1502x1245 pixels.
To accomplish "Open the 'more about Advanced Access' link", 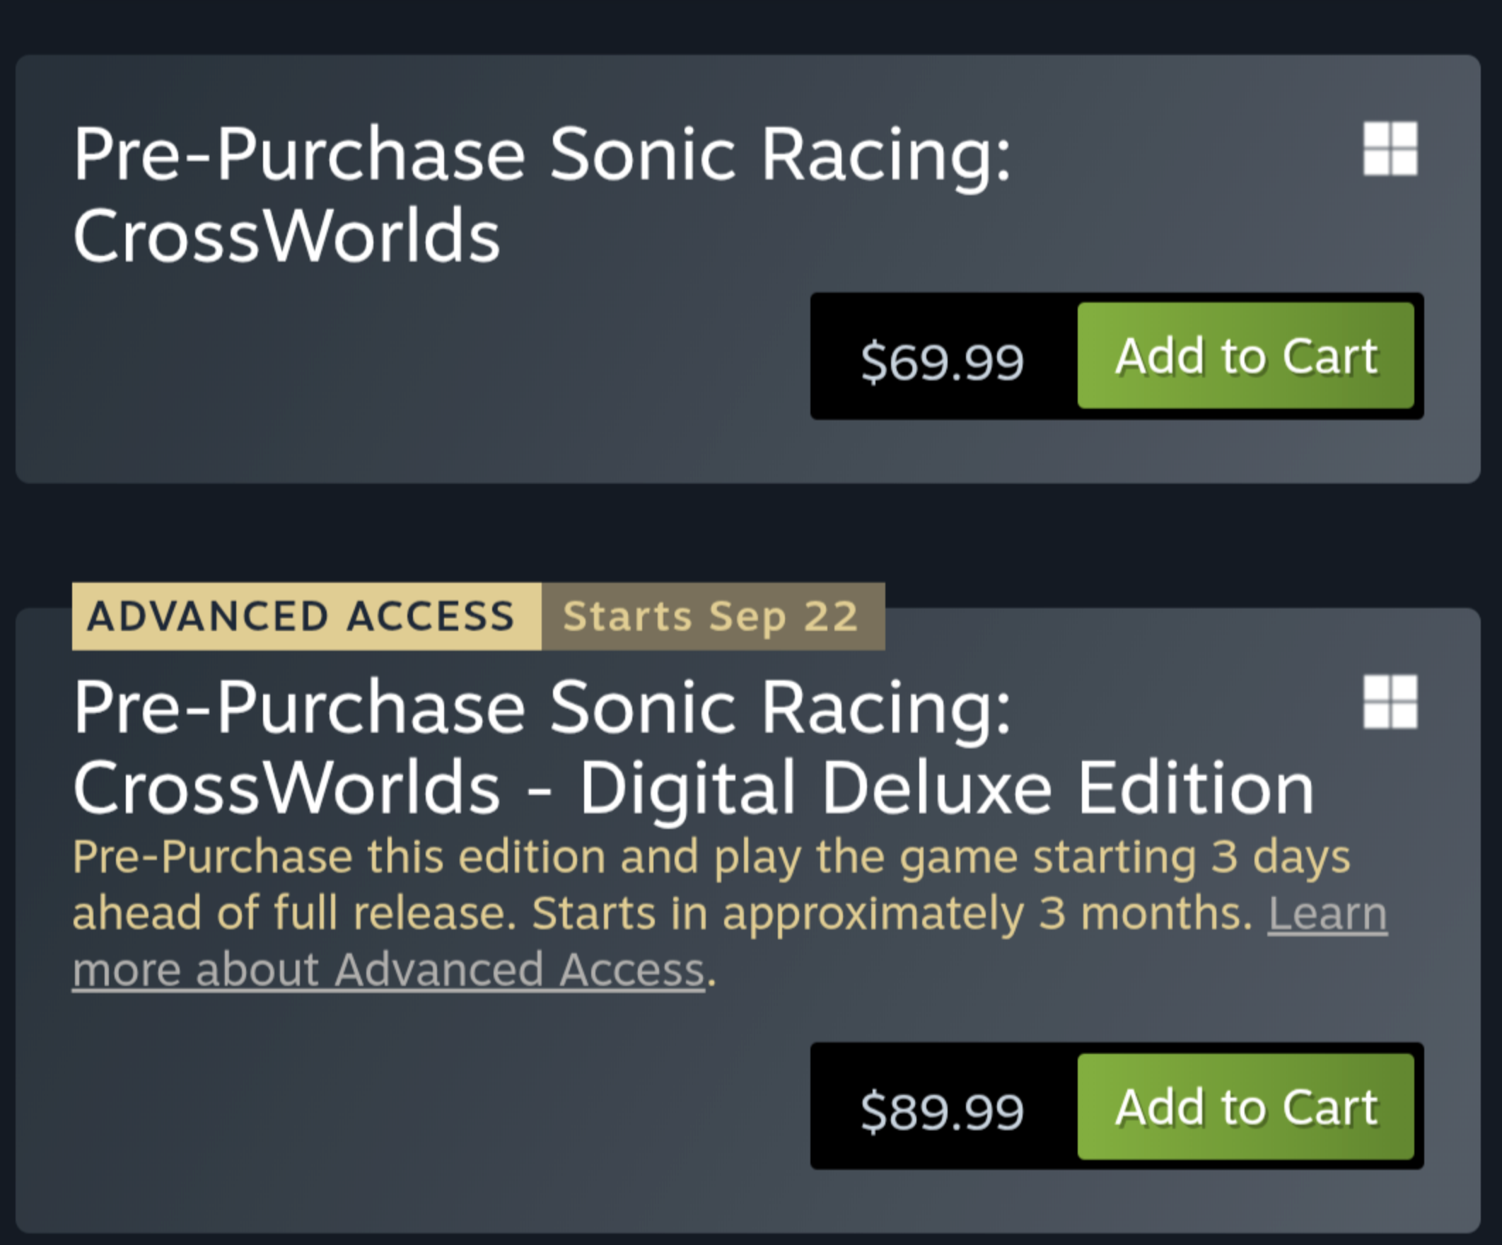I will point(389,971).
